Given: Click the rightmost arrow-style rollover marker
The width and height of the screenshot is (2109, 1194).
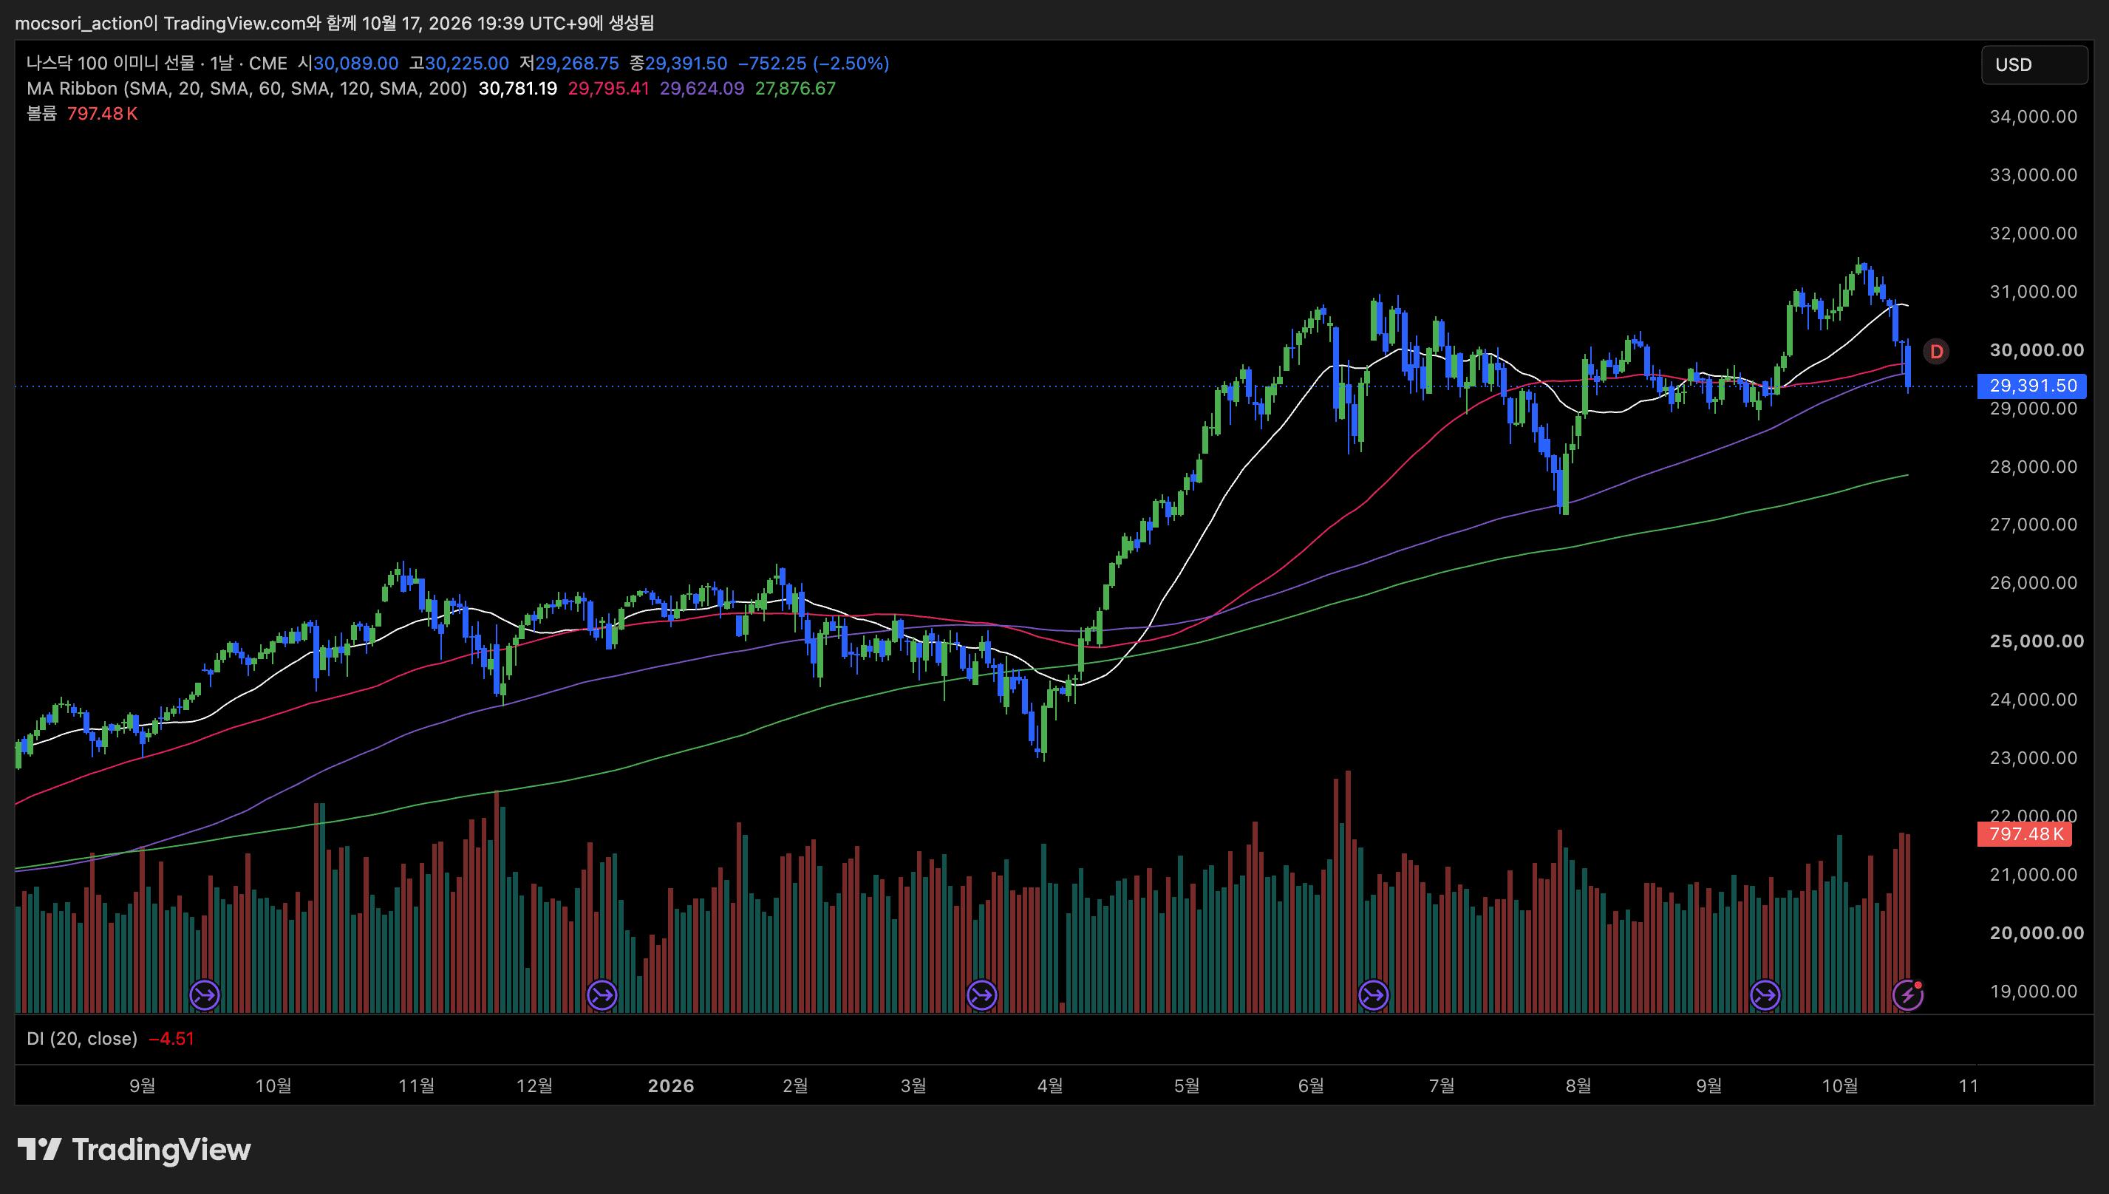Looking at the screenshot, I should pos(1765,995).
